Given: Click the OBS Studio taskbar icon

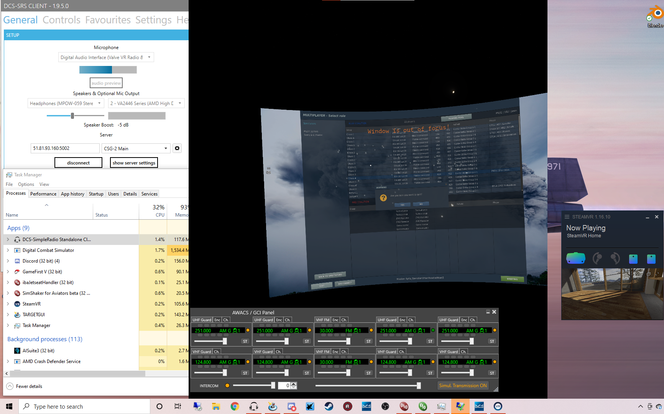Looking at the screenshot, I should (x=385, y=406).
